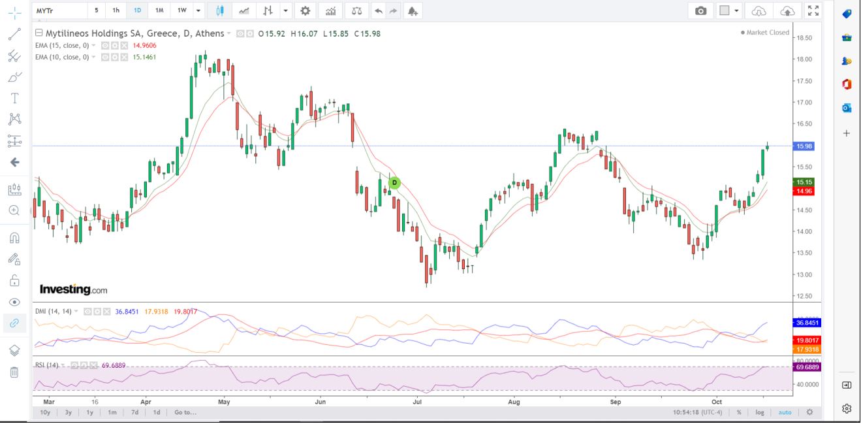Set chart range to 1y
Viewport: 861px width, 424px height.
click(x=90, y=412)
